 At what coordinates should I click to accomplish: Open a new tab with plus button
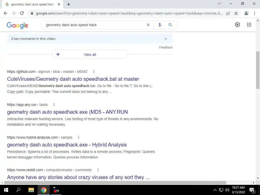tap(69, 4)
